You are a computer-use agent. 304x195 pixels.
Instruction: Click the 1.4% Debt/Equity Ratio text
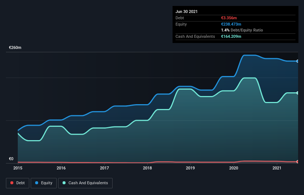(242, 30)
